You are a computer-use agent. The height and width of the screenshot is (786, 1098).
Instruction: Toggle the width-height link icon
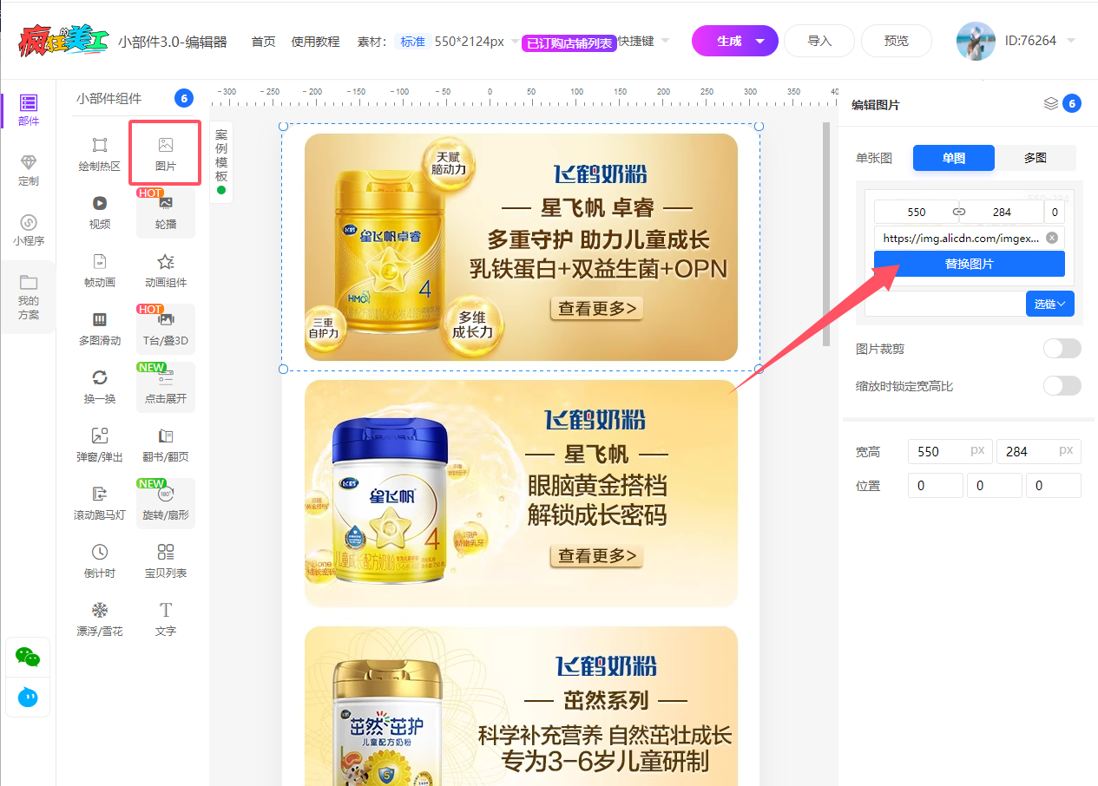pos(959,212)
